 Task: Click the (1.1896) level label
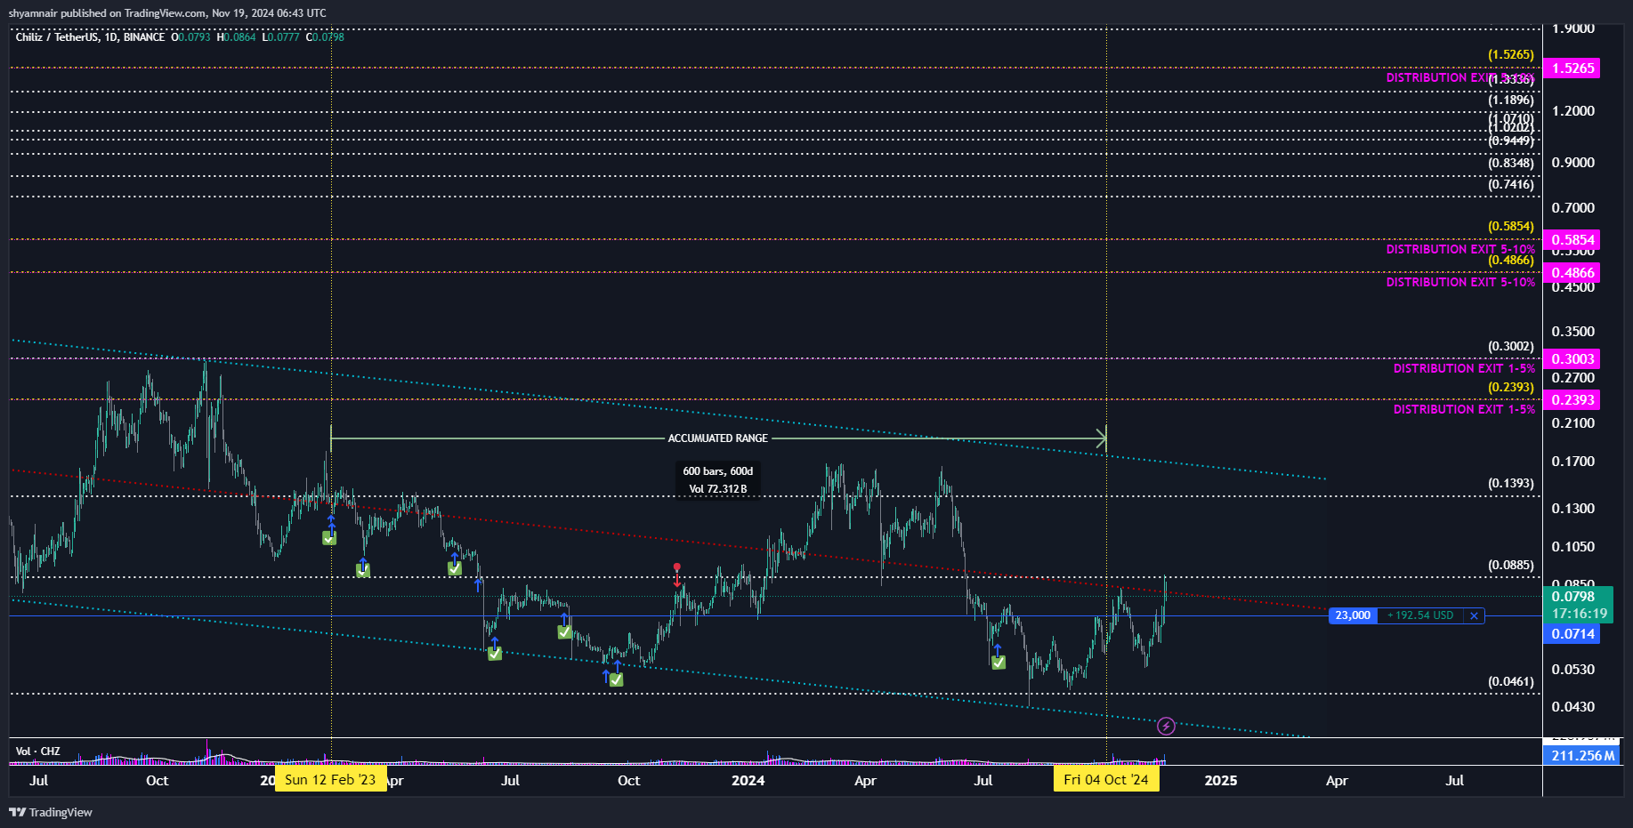pyautogui.click(x=1511, y=100)
